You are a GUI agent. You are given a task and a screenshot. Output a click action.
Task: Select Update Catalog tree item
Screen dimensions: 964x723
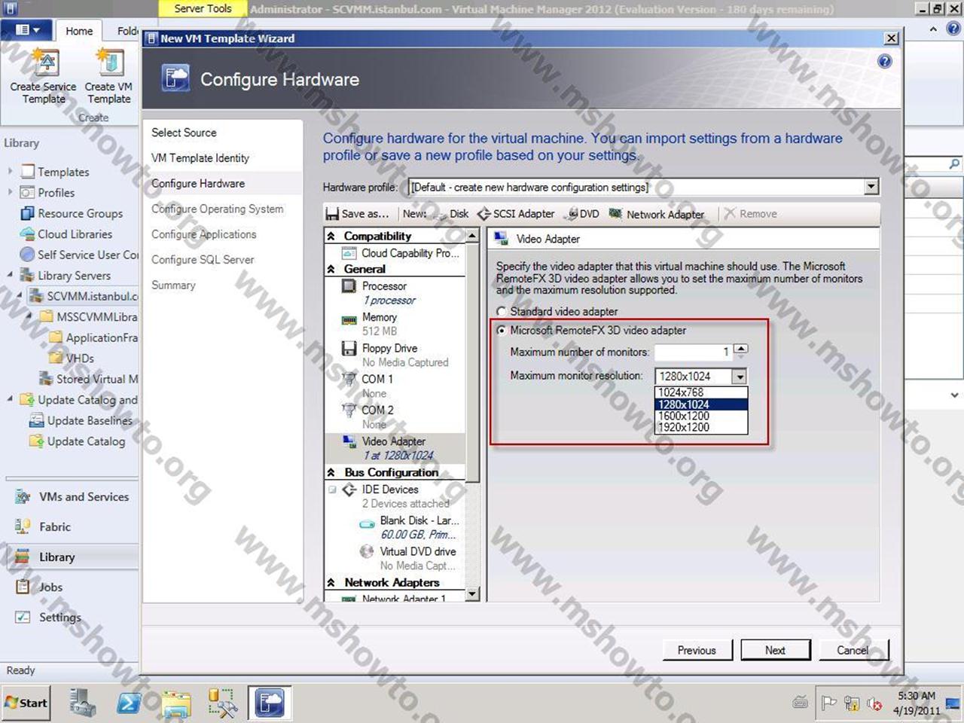tap(86, 441)
